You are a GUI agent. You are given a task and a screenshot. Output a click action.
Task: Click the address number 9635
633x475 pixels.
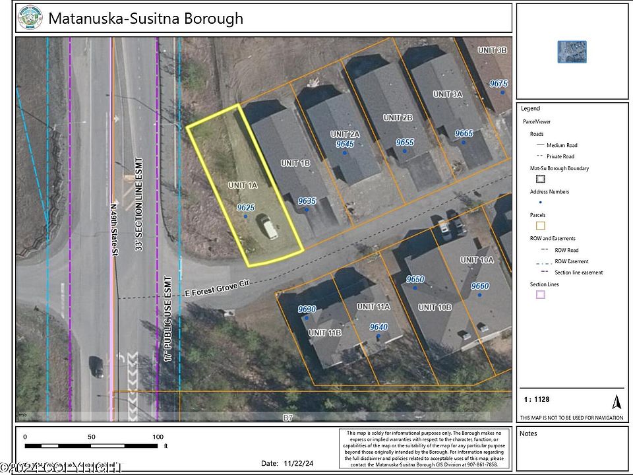[307, 201]
